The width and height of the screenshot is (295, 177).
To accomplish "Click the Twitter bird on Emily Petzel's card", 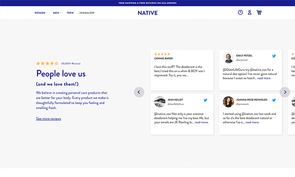I will pyautogui.click(x=274, y=56).
